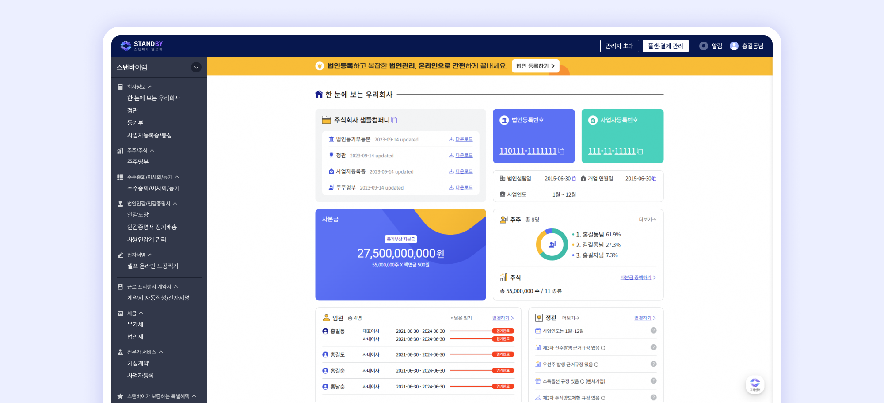The width and height of the screenshot is (884, 403).
Task: Collapse the 법인인감/인감증명서 sidebar section
Action: (175, 204)
